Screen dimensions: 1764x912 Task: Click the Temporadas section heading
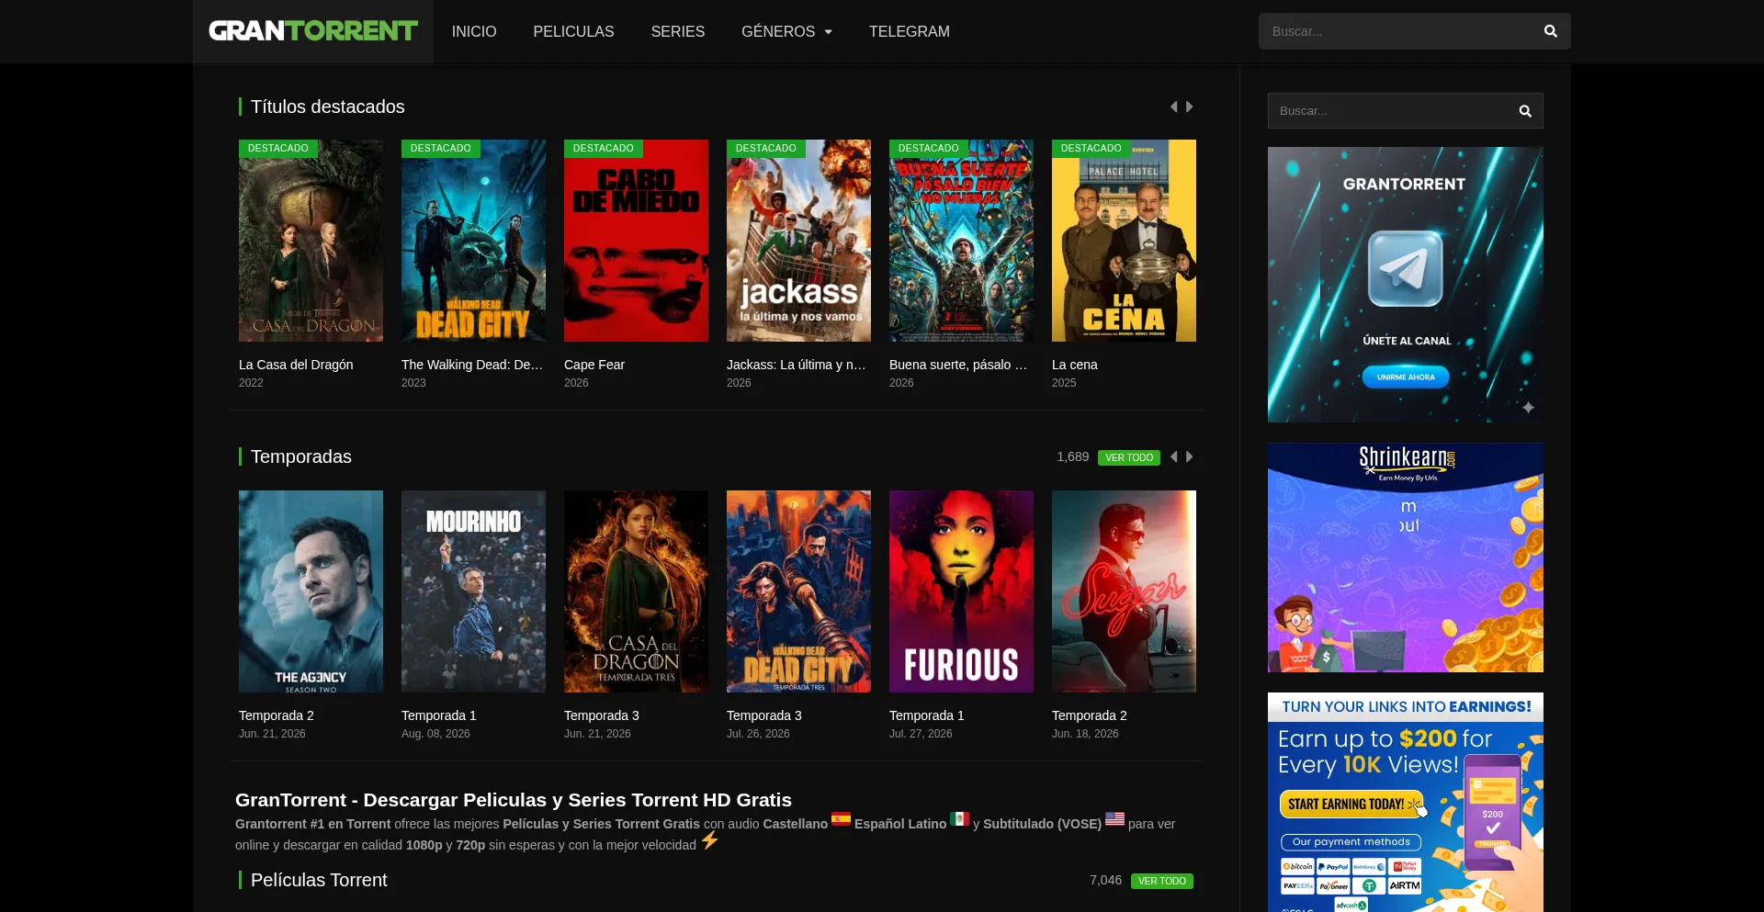coord(301,456)
